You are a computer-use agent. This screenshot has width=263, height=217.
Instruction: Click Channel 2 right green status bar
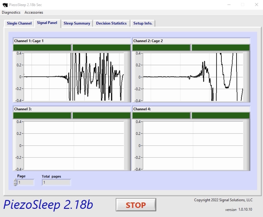point(221,48)
